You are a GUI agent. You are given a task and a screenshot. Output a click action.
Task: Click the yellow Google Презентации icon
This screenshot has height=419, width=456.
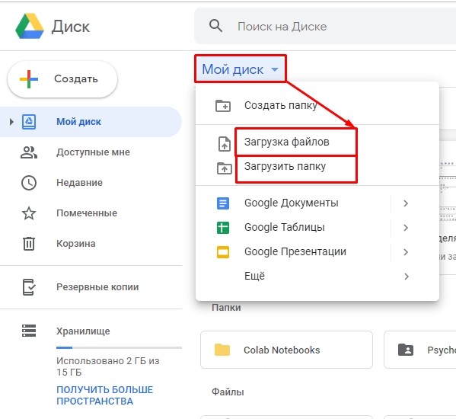(223, 252)
